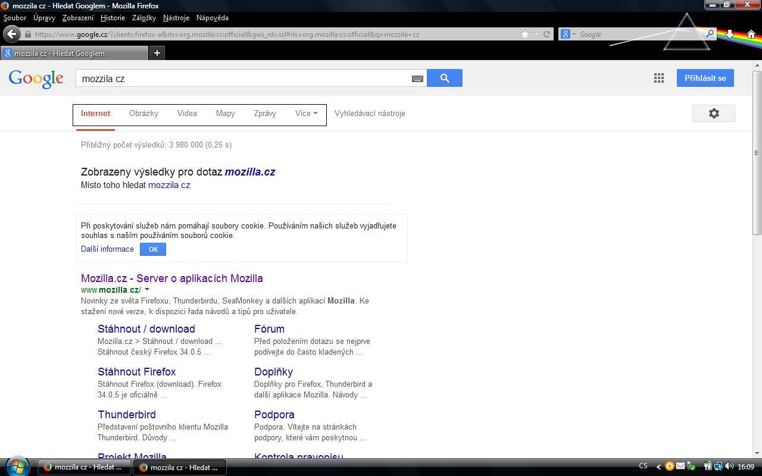Viewport: 762px width, 476px height.
Task: Search instead for mozzila cz link
Action: pyautogui.click(x=169, y=185)
